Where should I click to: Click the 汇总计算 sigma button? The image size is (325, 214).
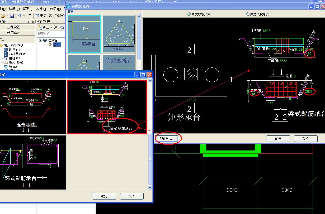tap(57, 16)
